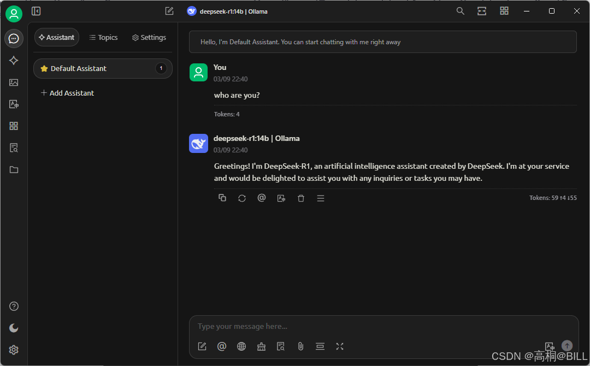Open app settings gear in the sidebar
Image resolution: width=590 pixels, height=366 pixels.
[14, 350]
